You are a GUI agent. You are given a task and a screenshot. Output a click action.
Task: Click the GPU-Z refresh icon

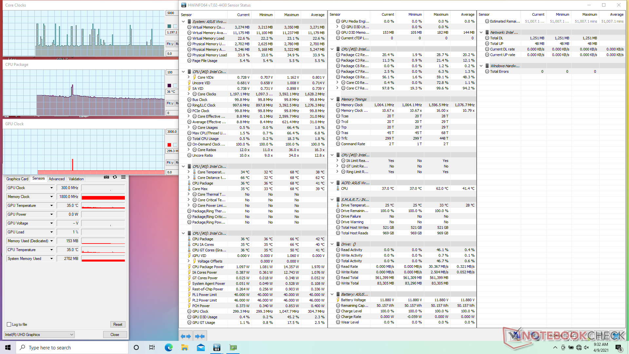pyautogui.click(x=115, y=177)
